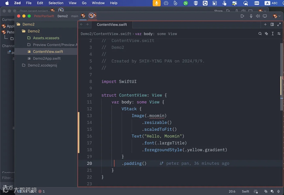Open notifications bell in status bar

(x=278, y=191)
